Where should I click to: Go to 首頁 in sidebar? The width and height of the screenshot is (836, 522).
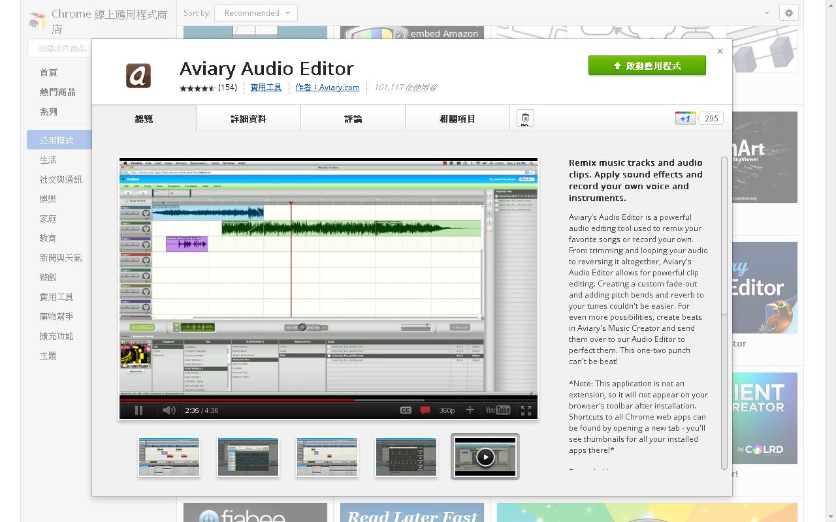48,72
